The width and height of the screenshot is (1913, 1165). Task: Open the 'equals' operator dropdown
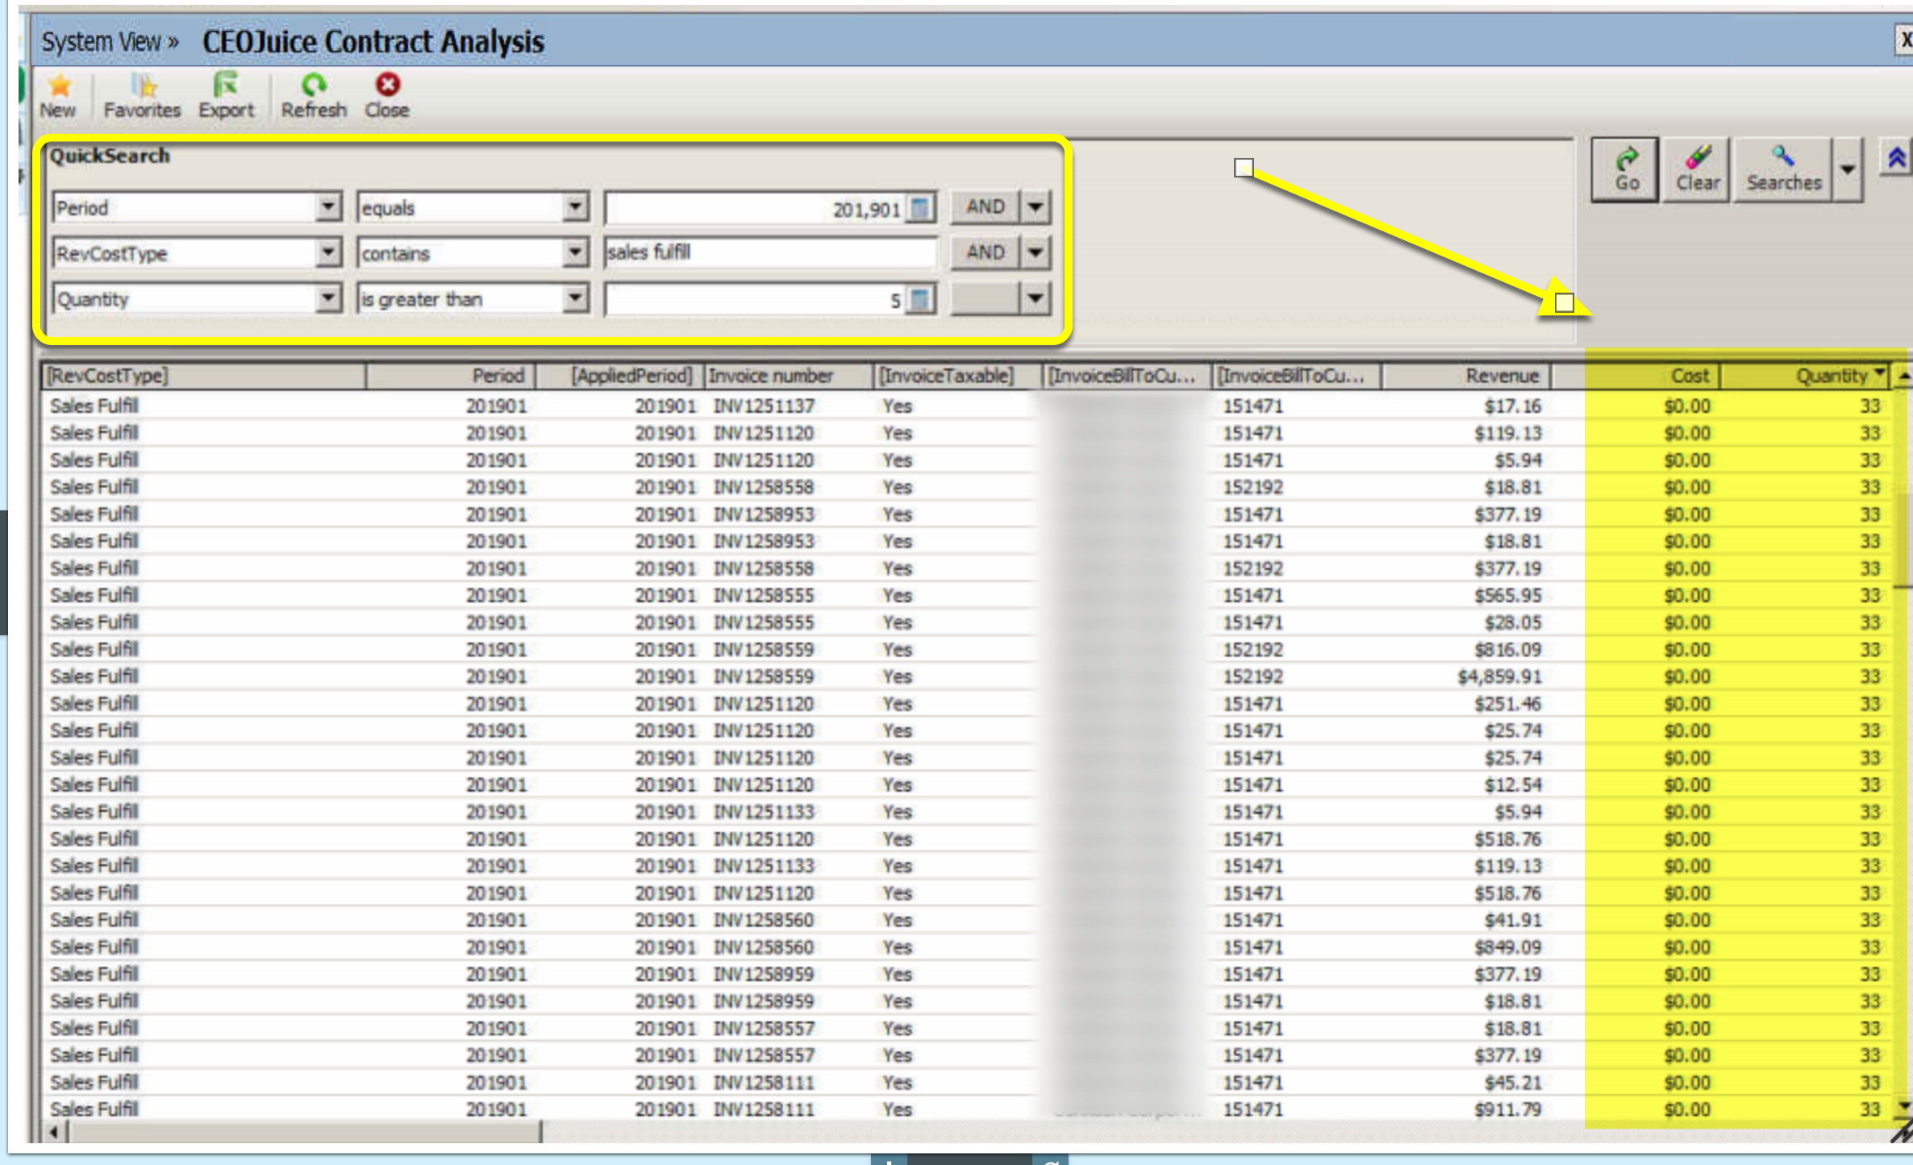pos(574,207)
